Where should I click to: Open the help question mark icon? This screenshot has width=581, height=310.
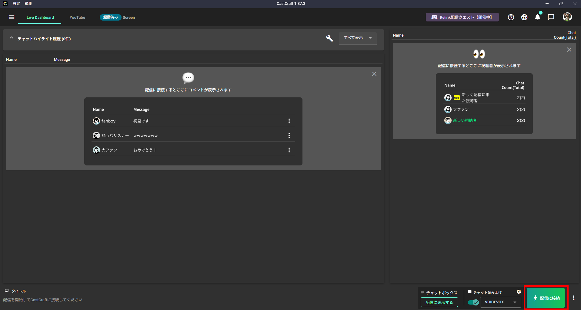pyautogui.click(x=511, y=17)
